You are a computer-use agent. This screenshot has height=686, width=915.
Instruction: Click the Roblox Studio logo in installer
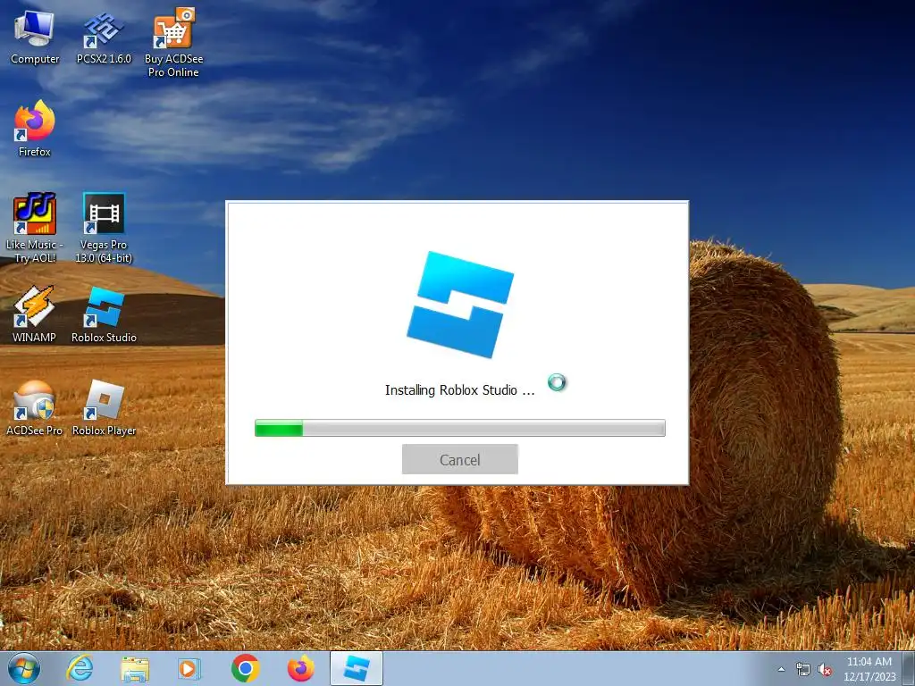click(x=460, y=305)
